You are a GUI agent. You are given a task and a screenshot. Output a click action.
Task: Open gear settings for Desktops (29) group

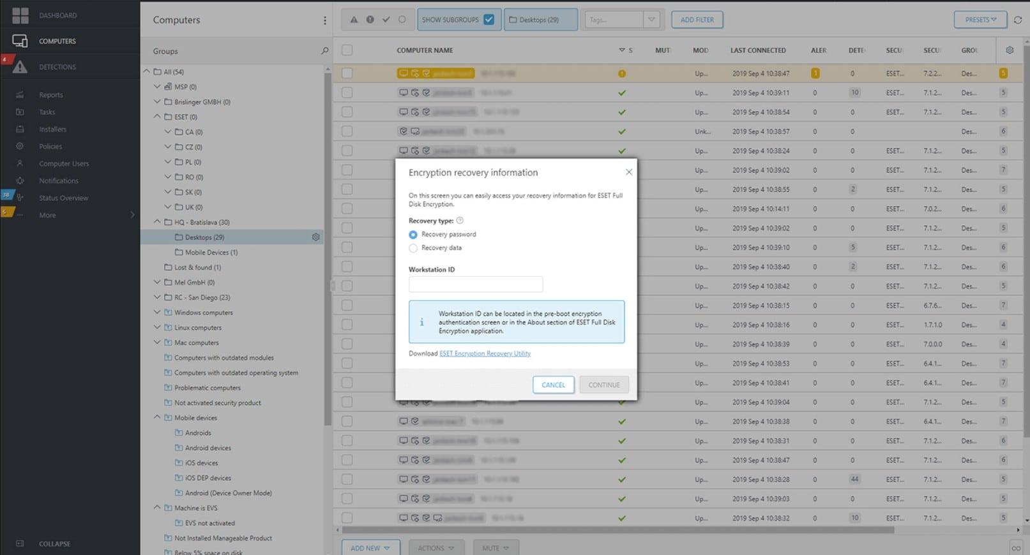315,237
